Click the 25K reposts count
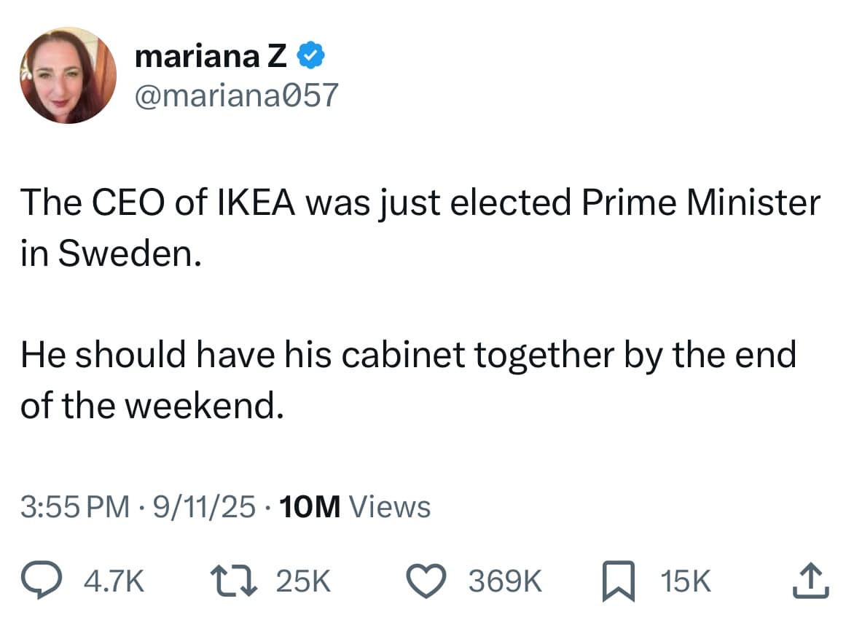Viewport: 846px width, 620px height. [x=303, y=581]
